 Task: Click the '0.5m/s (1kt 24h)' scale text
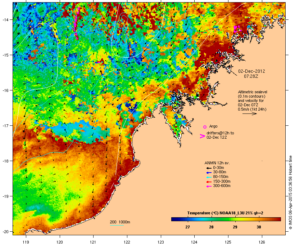[252, 109]
